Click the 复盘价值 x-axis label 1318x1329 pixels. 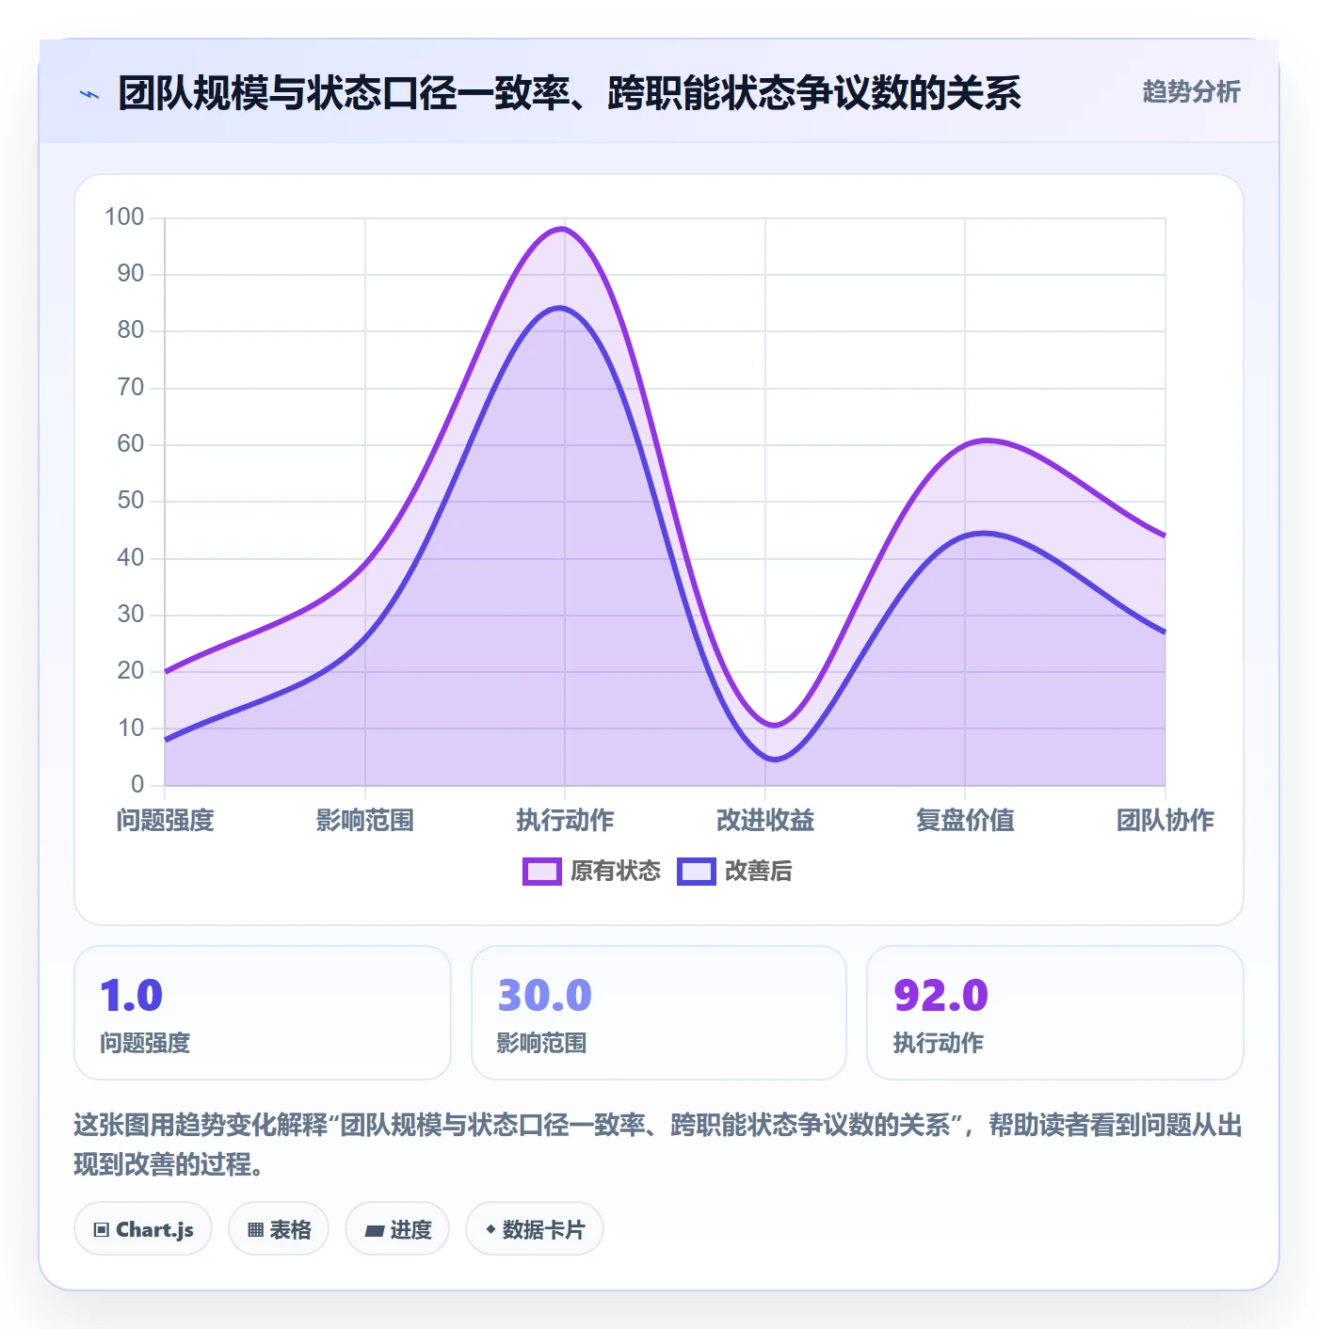[x=965, y=821]
